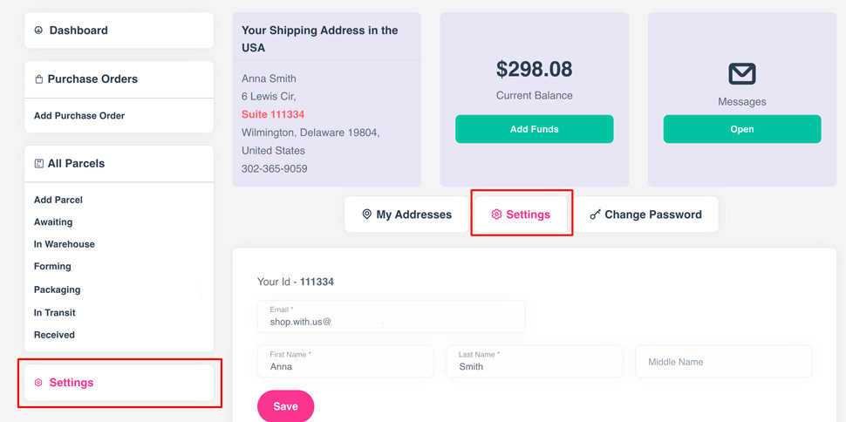This screenshot has width=846, height=422.
Task: Click the gear icon on Settings tab
Action: (x=496, y=214)
